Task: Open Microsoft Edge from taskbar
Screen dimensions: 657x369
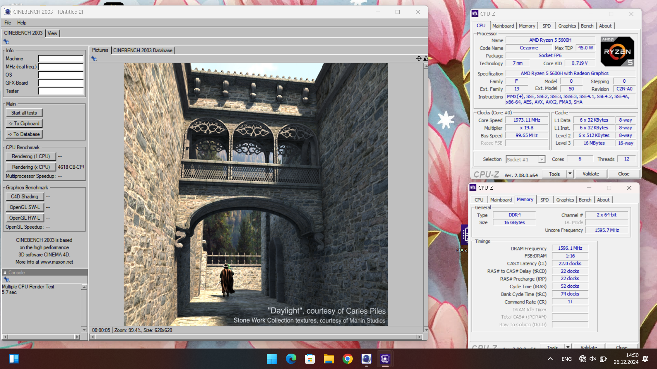Action: pyautogui.click(x=291, y=359)
